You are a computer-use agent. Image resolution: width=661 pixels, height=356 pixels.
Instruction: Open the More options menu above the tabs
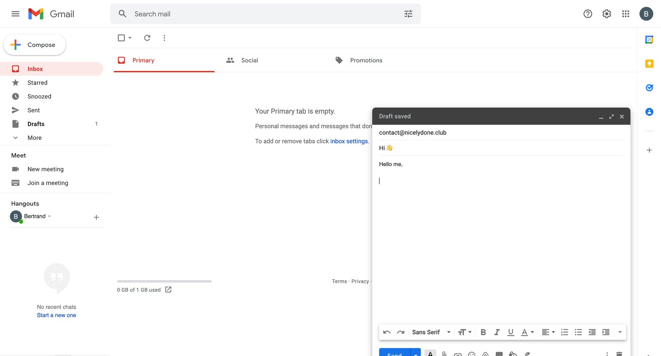coord(164,38)
